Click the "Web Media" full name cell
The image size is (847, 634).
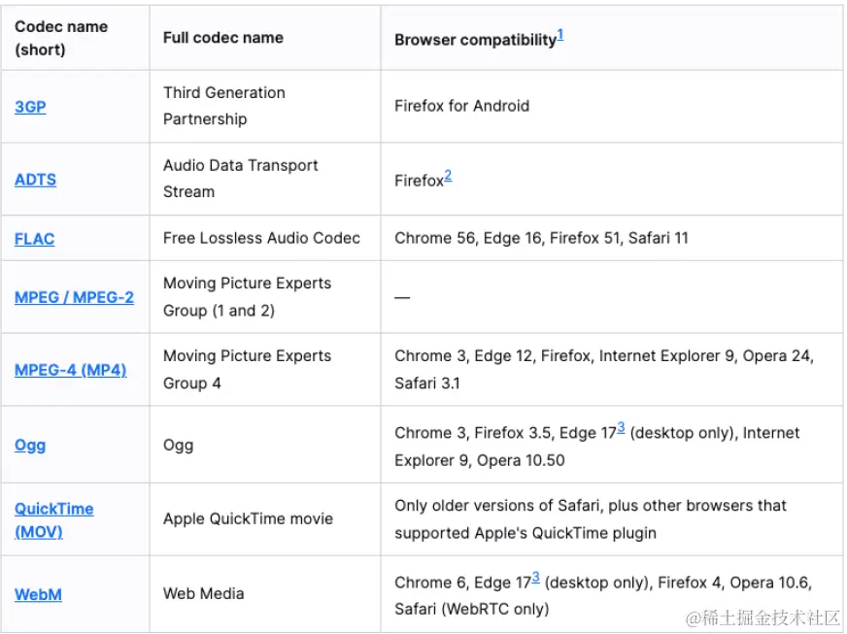click(x=203, y=593)
